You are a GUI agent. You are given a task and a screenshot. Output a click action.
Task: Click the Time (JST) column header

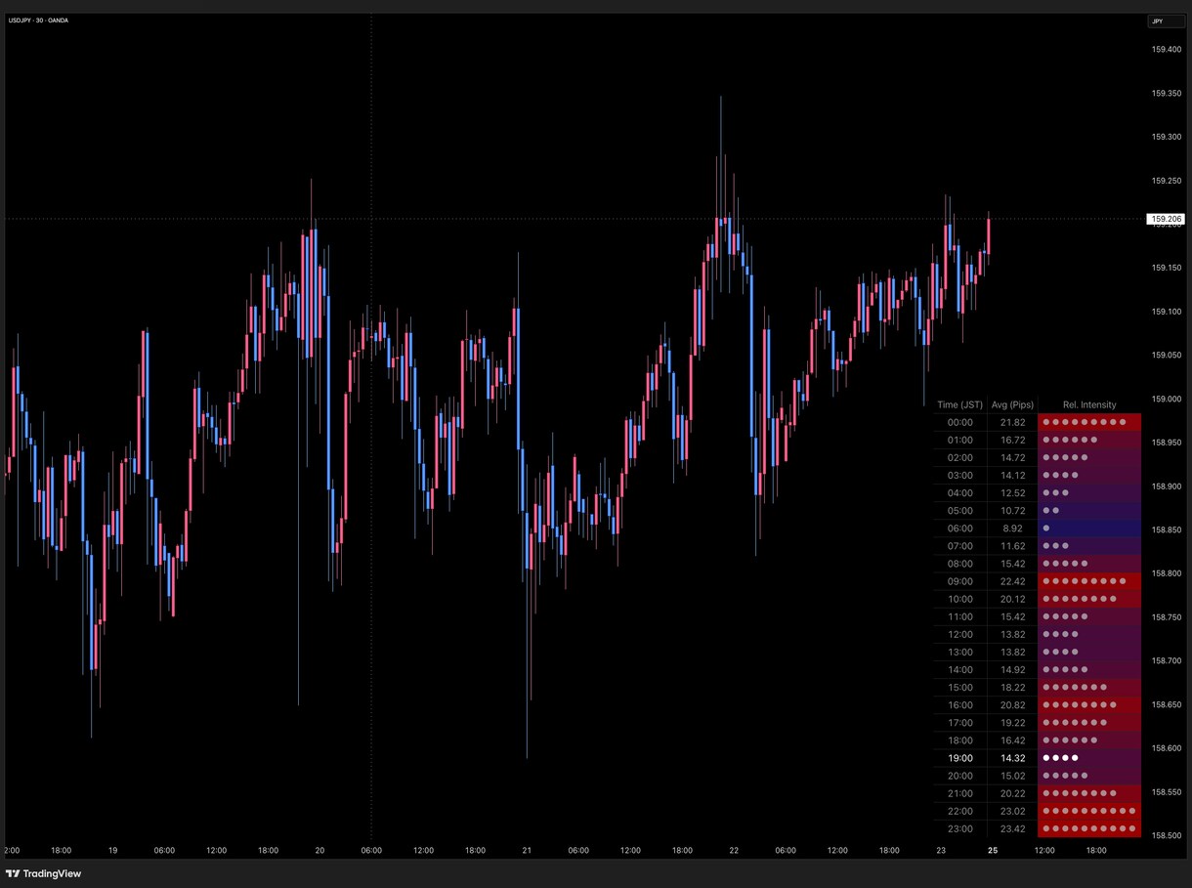(959, 404)
